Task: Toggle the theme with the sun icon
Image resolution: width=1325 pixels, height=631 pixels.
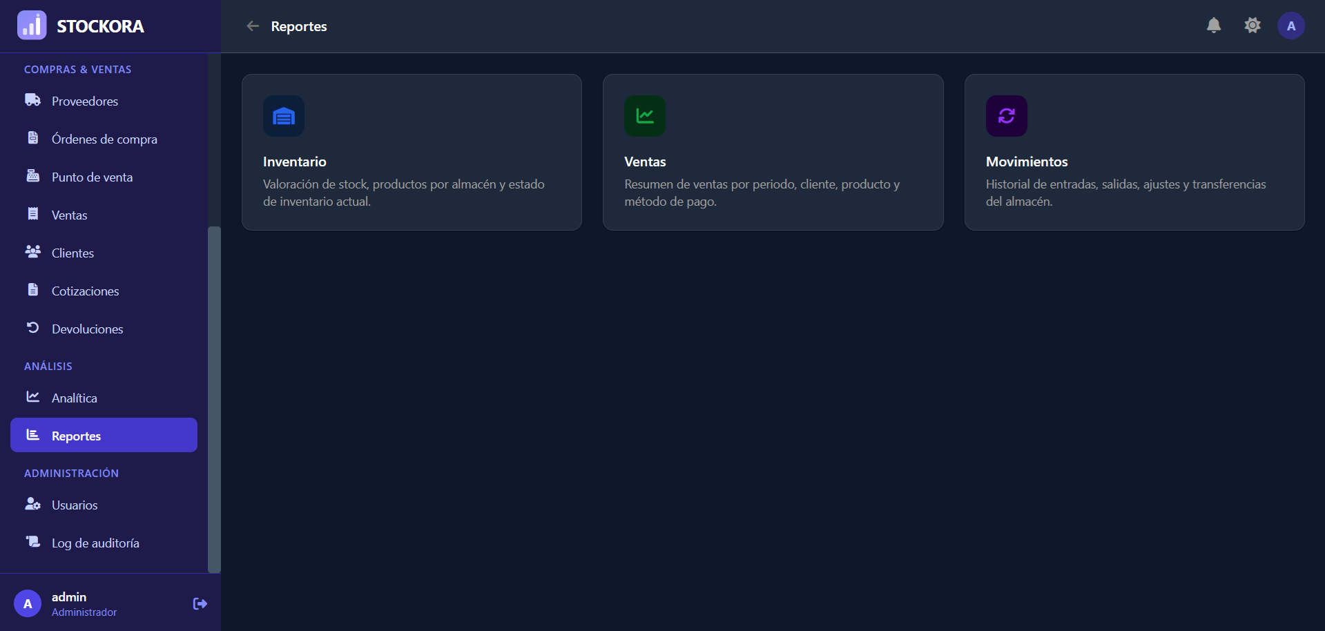Action: click(x=1253, y=26)
